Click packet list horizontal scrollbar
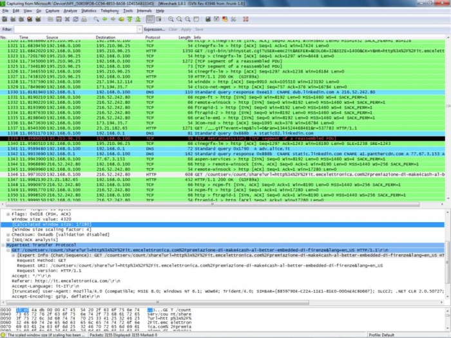Screen dimensions: 451x338 pos(213,204)
